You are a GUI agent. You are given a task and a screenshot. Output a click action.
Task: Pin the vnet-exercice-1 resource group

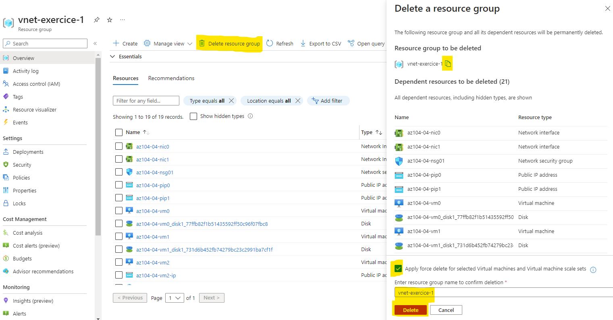[x=96, y=20]
